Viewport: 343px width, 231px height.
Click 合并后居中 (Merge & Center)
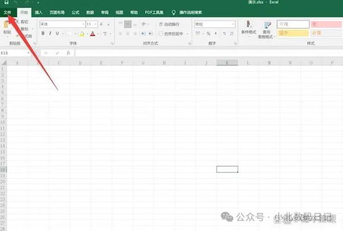point(171,34)
